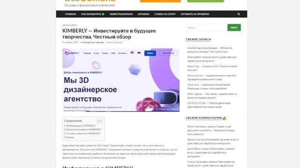This screenshot has height=168, width=300.
Task: Open the KIMBERLY article title
Action: tap(109, 34)
